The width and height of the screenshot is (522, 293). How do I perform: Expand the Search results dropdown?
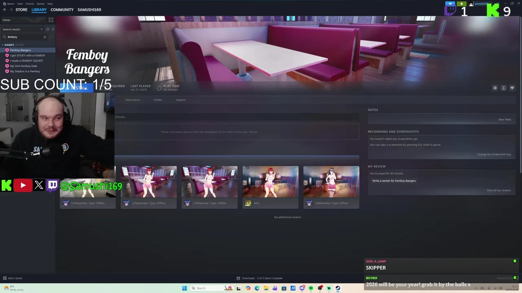[41, 29]
